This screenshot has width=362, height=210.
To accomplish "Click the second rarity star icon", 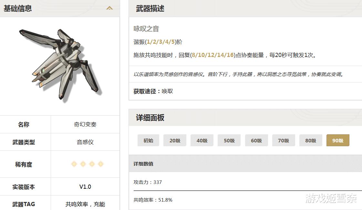I will click(83, 164).
